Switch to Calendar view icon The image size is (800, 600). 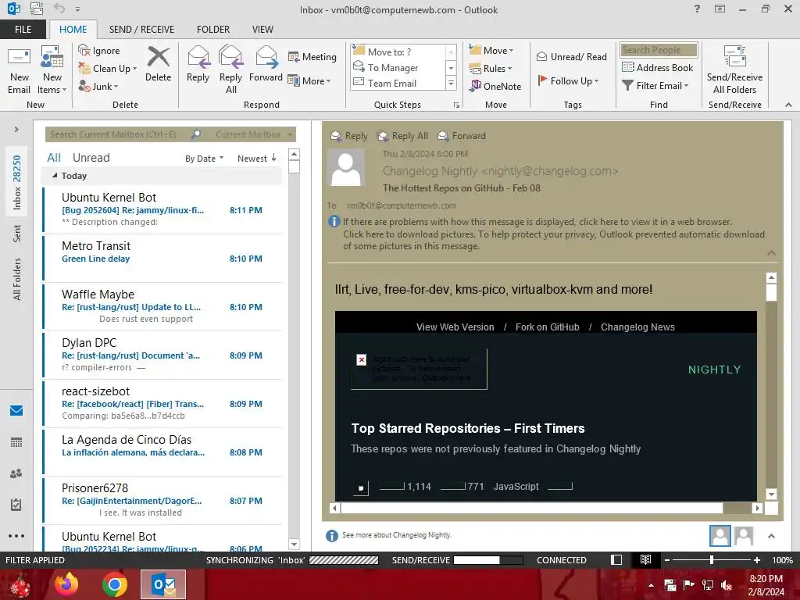click(x=16, y=442)
